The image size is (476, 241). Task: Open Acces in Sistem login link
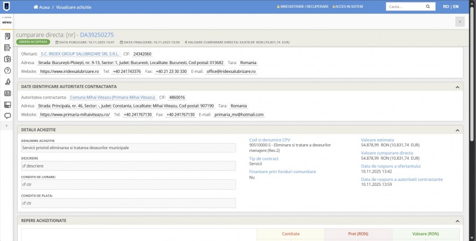[x=349, y=7]
